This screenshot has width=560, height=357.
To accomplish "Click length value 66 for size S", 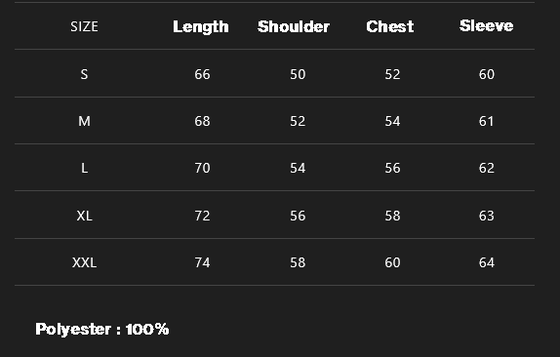I will pyautogui.click(x=202, y=74).
